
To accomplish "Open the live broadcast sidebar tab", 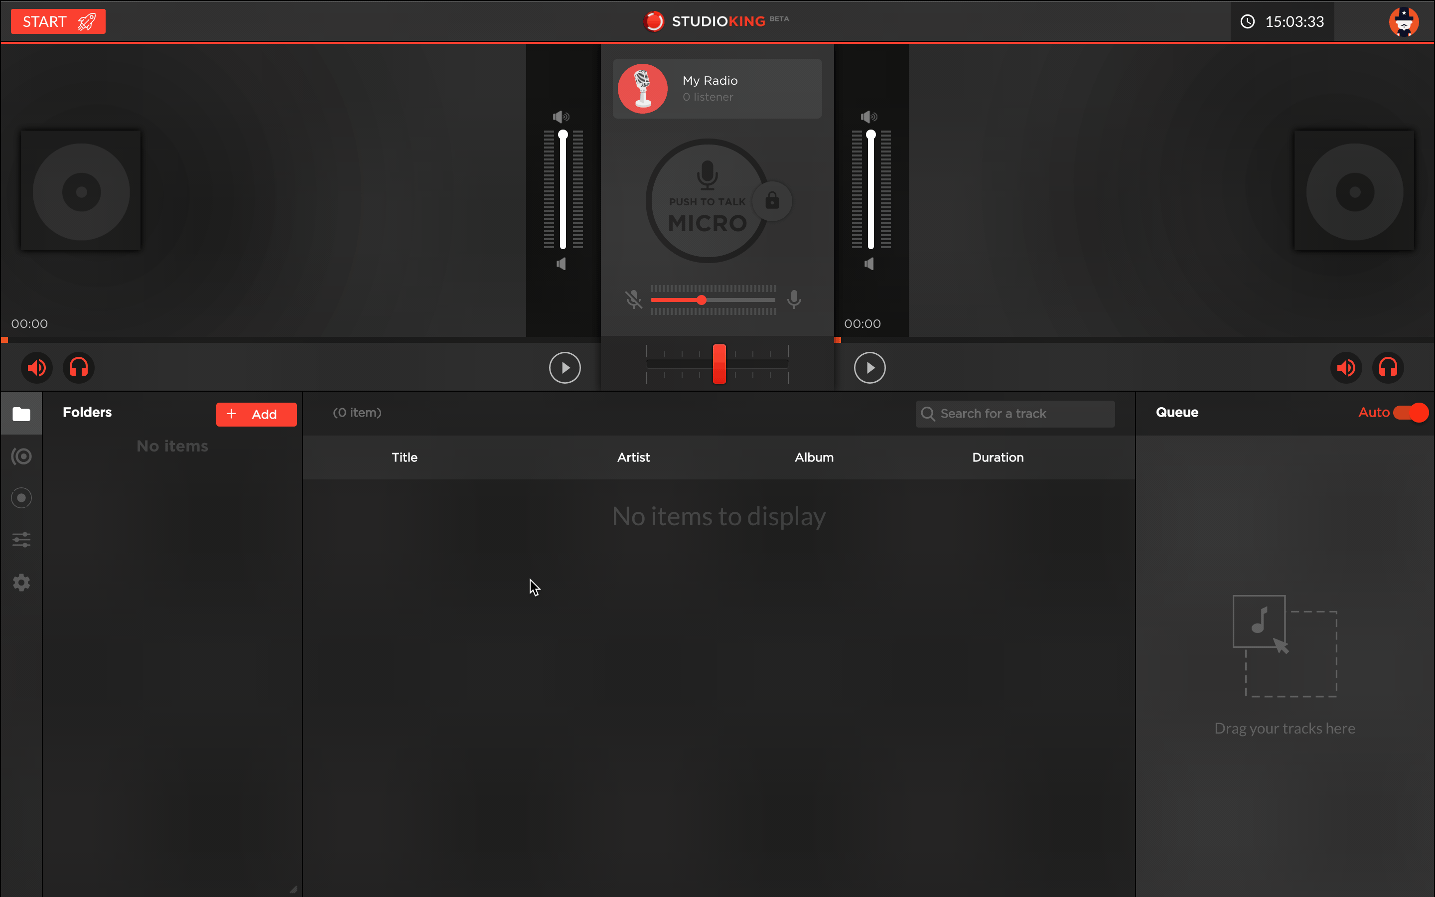I will 21,456.
